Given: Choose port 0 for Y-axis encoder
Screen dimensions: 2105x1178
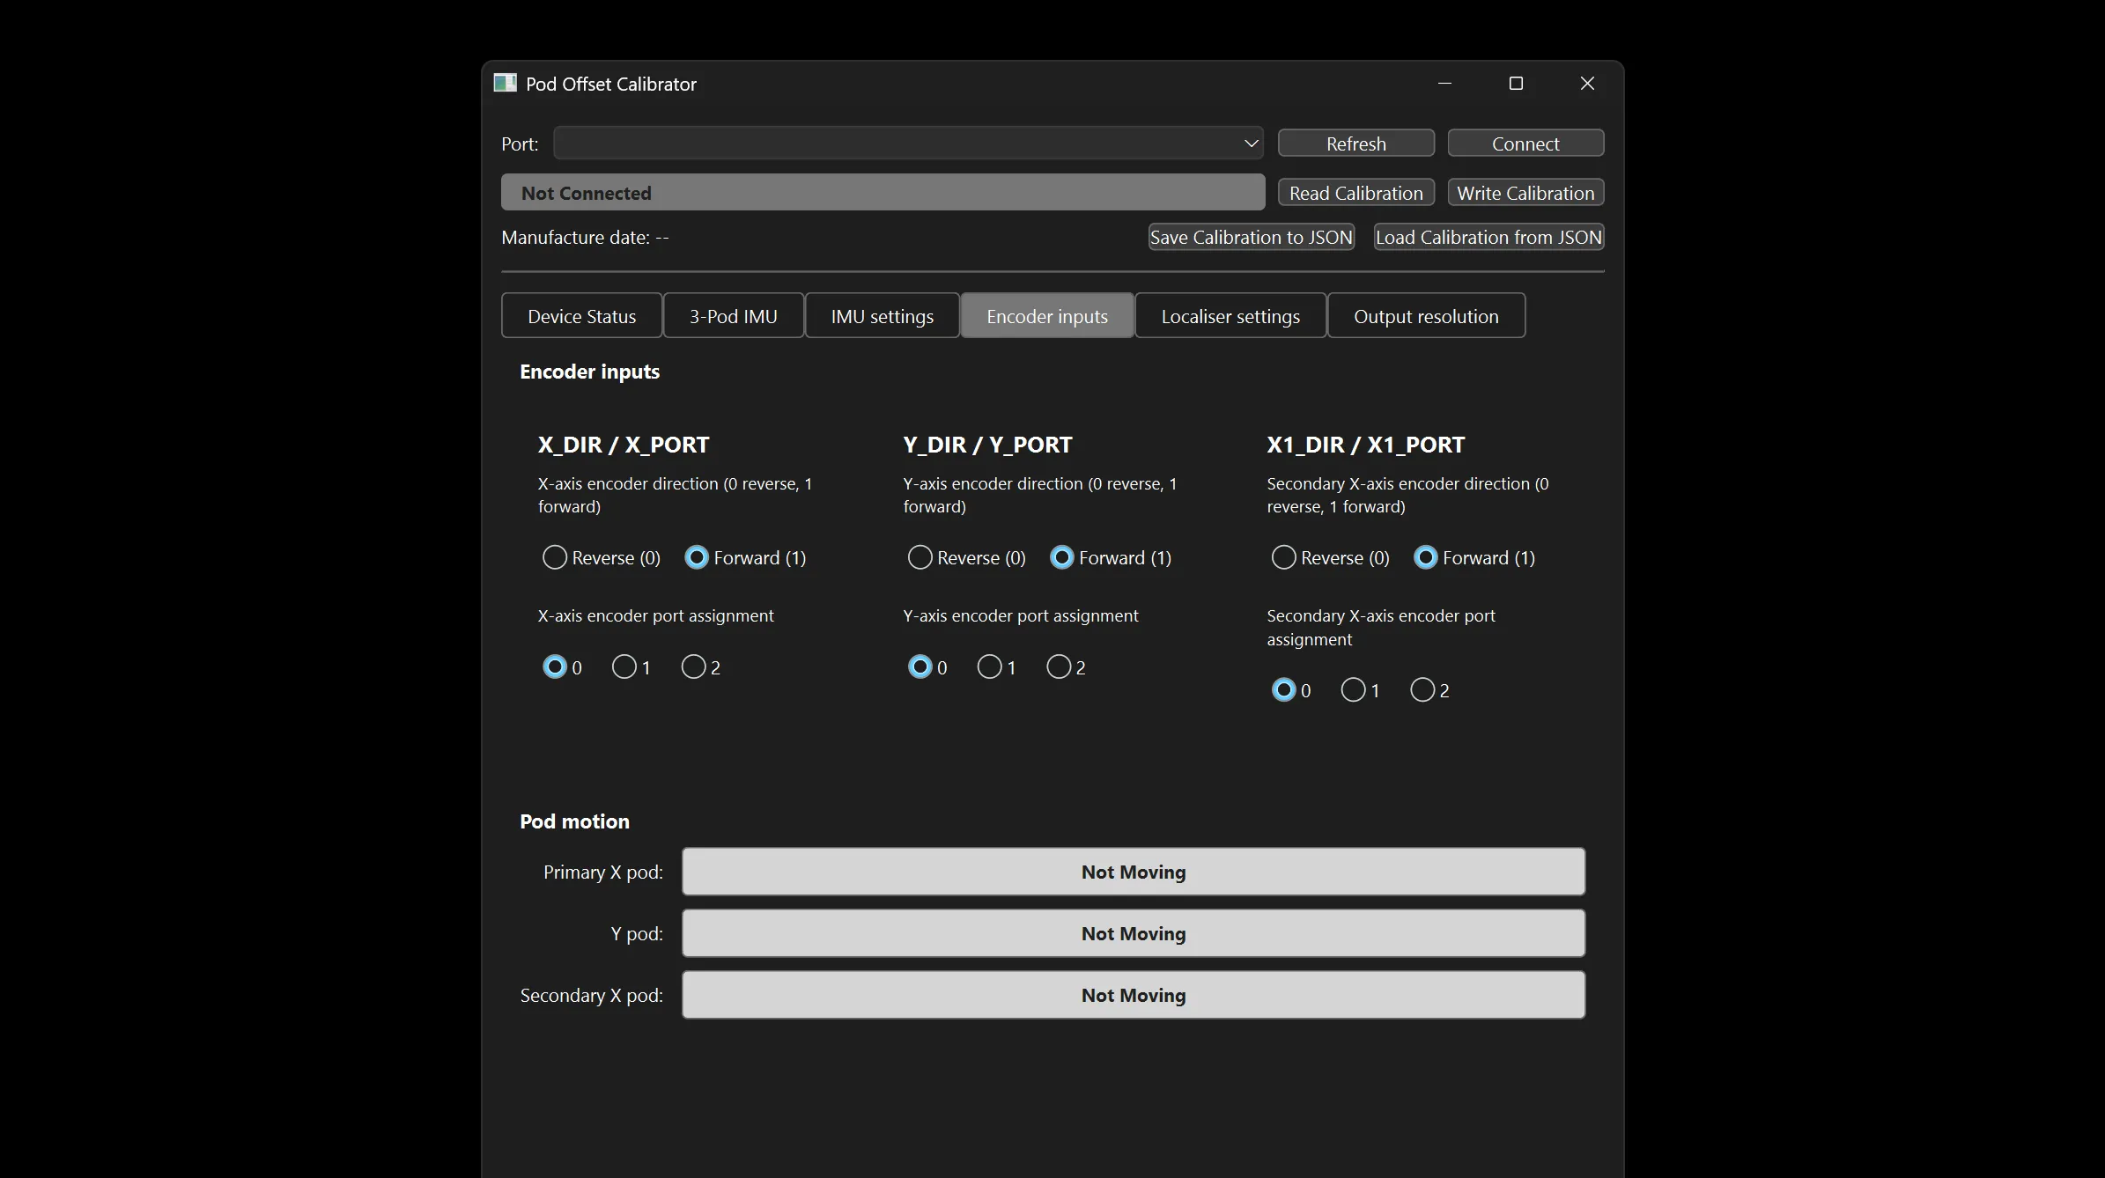Looking at the screenshot, I should click(x=927, y=667).
